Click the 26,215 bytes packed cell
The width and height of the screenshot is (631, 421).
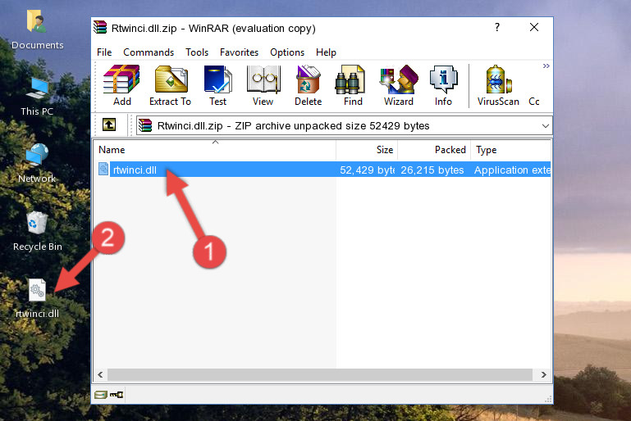(x=432, y=170)
